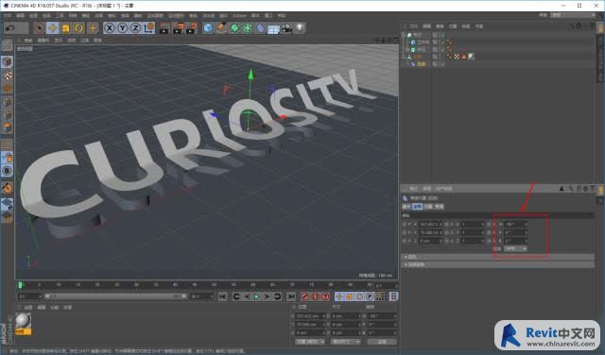This screenshot has width=605, height=355.
Task: Make the object editable in the left sidebar
Action: click(7, 46)
